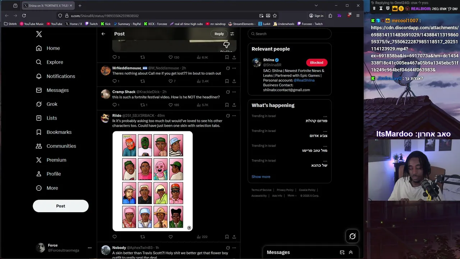
Task: Open Communities in the X sidebar
Action: click(x=56, y=146)
